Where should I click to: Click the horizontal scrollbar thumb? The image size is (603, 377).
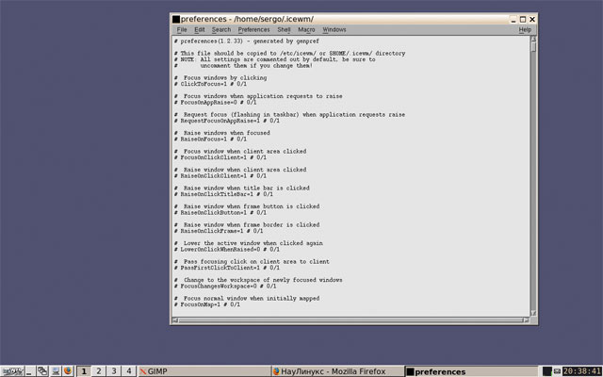pos(350,320)
